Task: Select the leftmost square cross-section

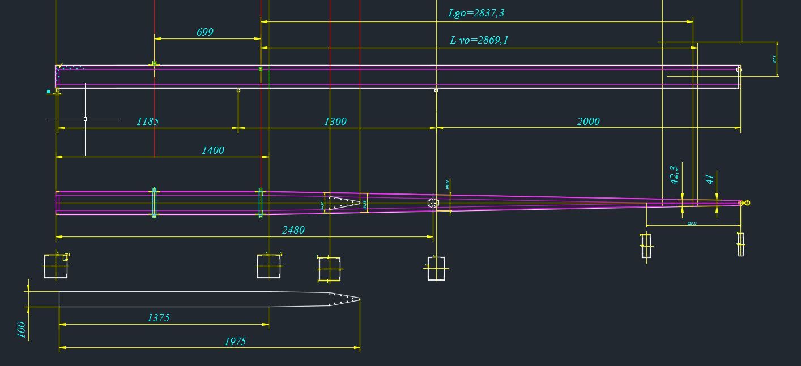Action: (56, 266)
